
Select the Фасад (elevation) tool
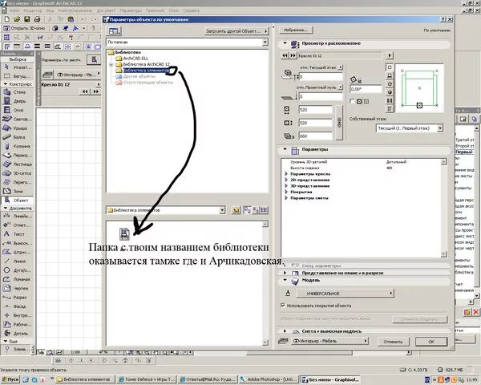18,306
